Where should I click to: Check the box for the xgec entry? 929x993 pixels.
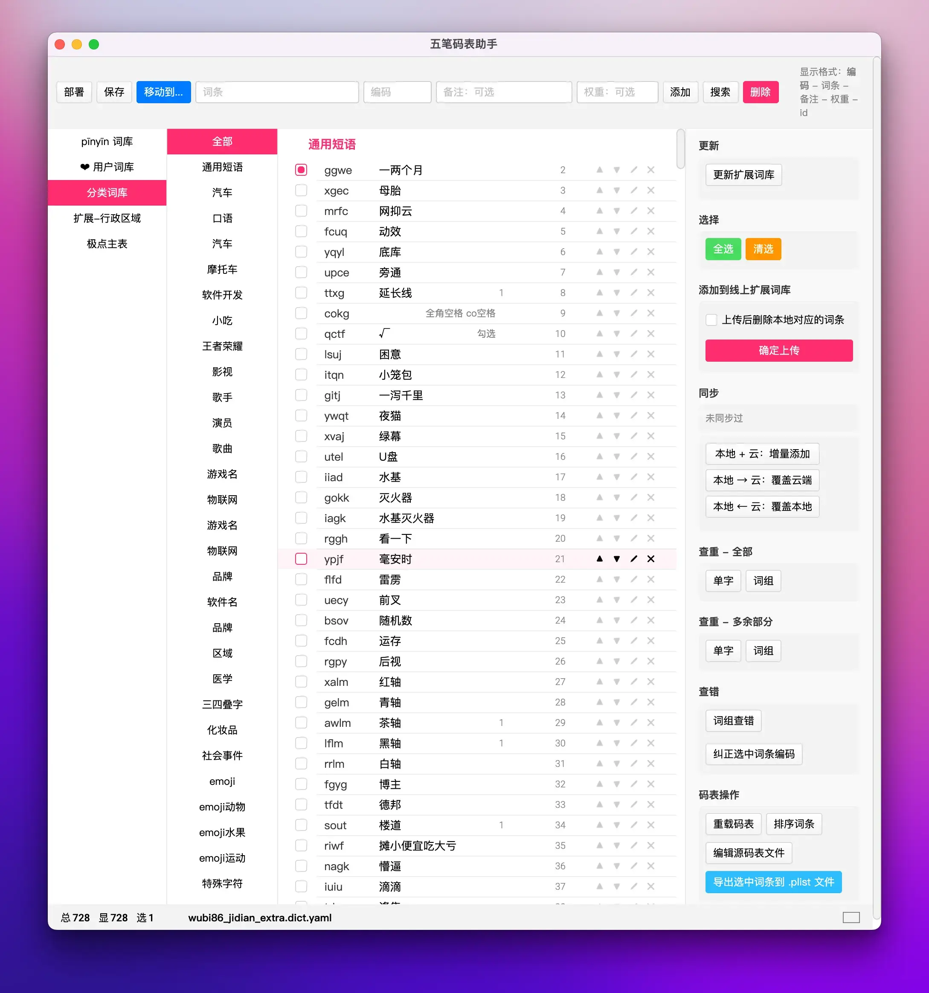(x=301, y=190)
